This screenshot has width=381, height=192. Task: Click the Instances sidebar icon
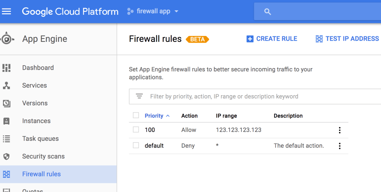tap(6, 121)
